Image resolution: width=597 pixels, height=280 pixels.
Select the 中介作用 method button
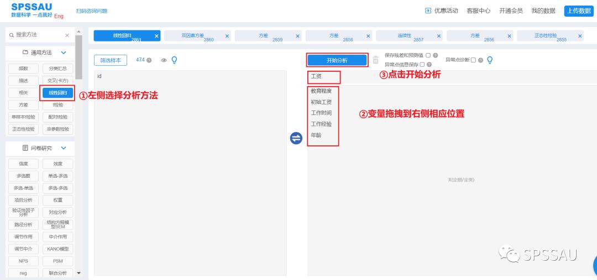[x=58, y=236]
